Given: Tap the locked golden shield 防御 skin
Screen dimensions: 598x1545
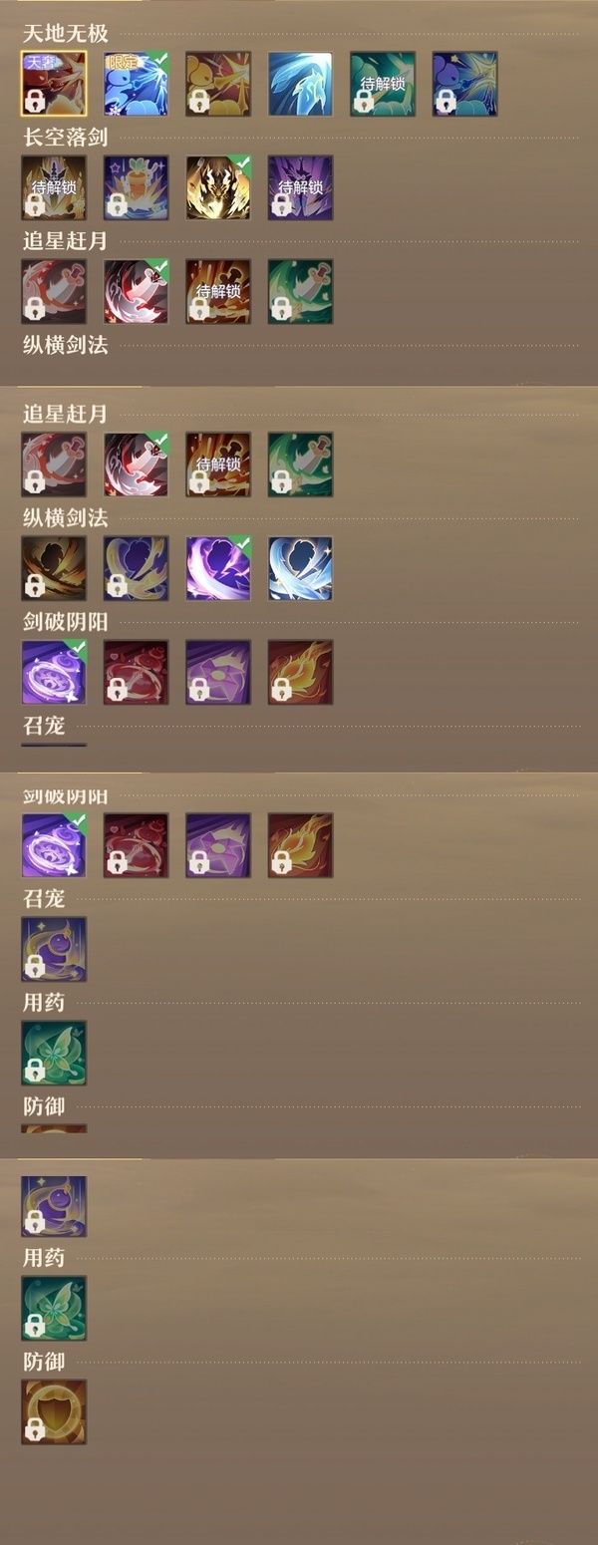Looking at the screenshot, I should (54, 1411).
